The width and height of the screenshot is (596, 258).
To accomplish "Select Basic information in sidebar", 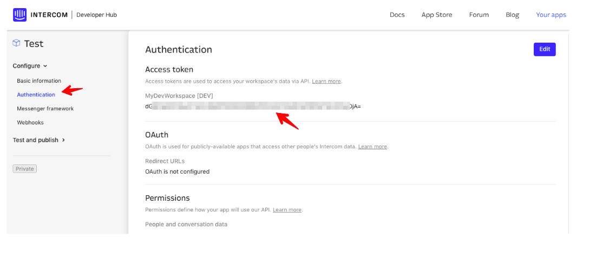I will [39, 81].
